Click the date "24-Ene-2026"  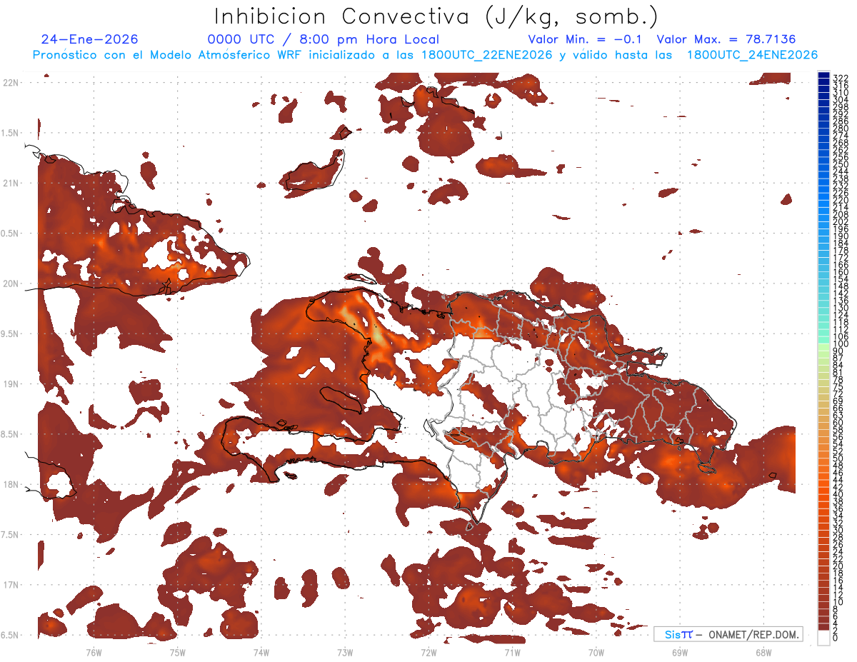[x=90, y=40]
